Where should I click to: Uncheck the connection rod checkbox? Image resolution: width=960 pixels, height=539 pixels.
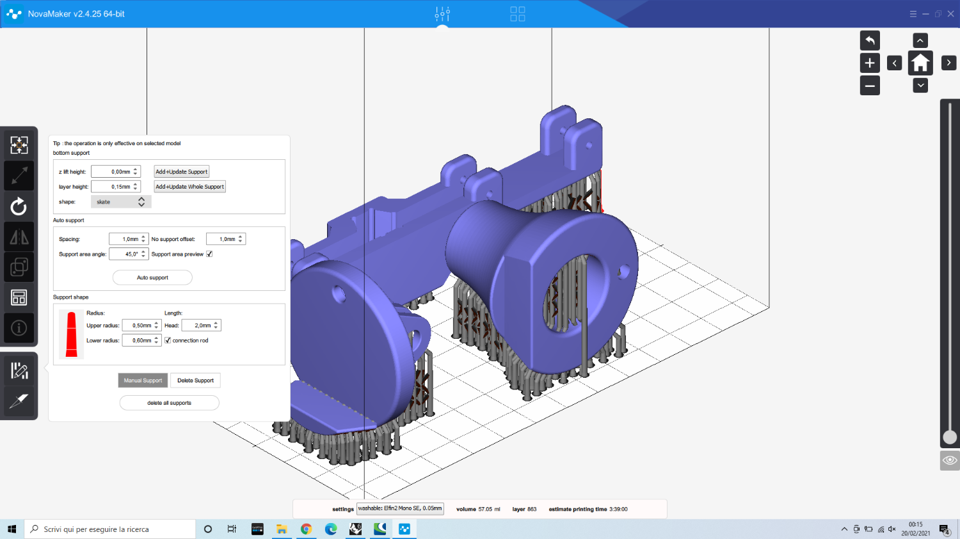coord(168,340)
